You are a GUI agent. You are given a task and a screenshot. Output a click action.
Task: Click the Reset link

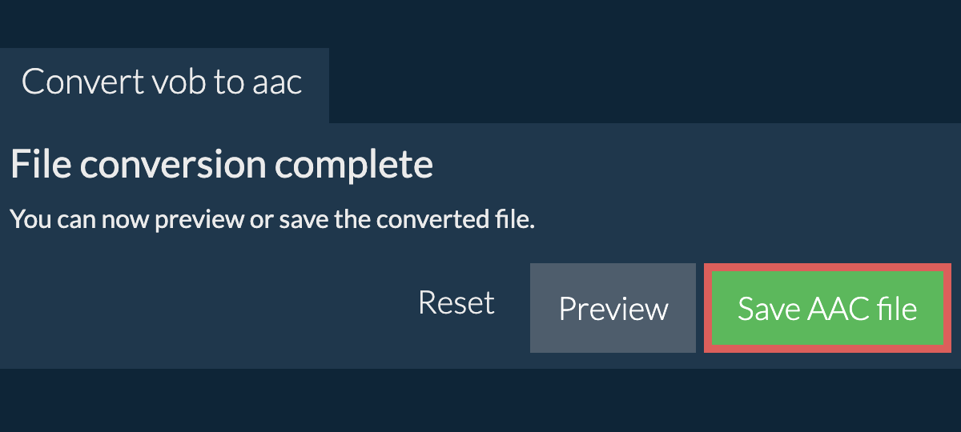coord(456,303)
